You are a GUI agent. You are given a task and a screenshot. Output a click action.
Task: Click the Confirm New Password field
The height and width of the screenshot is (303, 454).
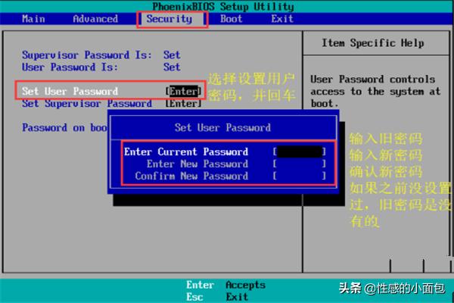click(x=300, y=176)
